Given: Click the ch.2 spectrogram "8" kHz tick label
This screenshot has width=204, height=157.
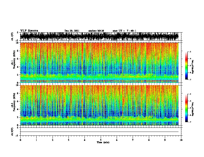Looking at the screenshot, I should point(18,93).
